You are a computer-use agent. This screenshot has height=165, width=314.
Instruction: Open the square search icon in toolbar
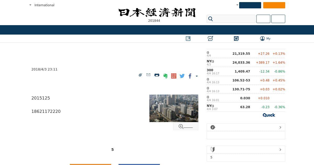click(236, 38)
